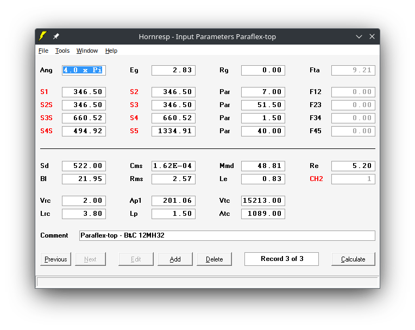415x330 pixels.
Task: Click the S2 area input field
Action: coord(173,92)
